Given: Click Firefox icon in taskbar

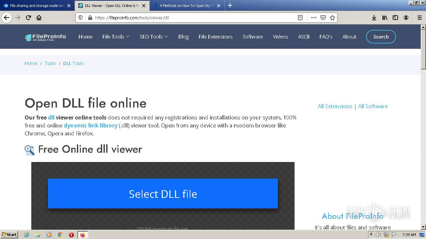Looking at the screenshot, I should pos(83,235).
